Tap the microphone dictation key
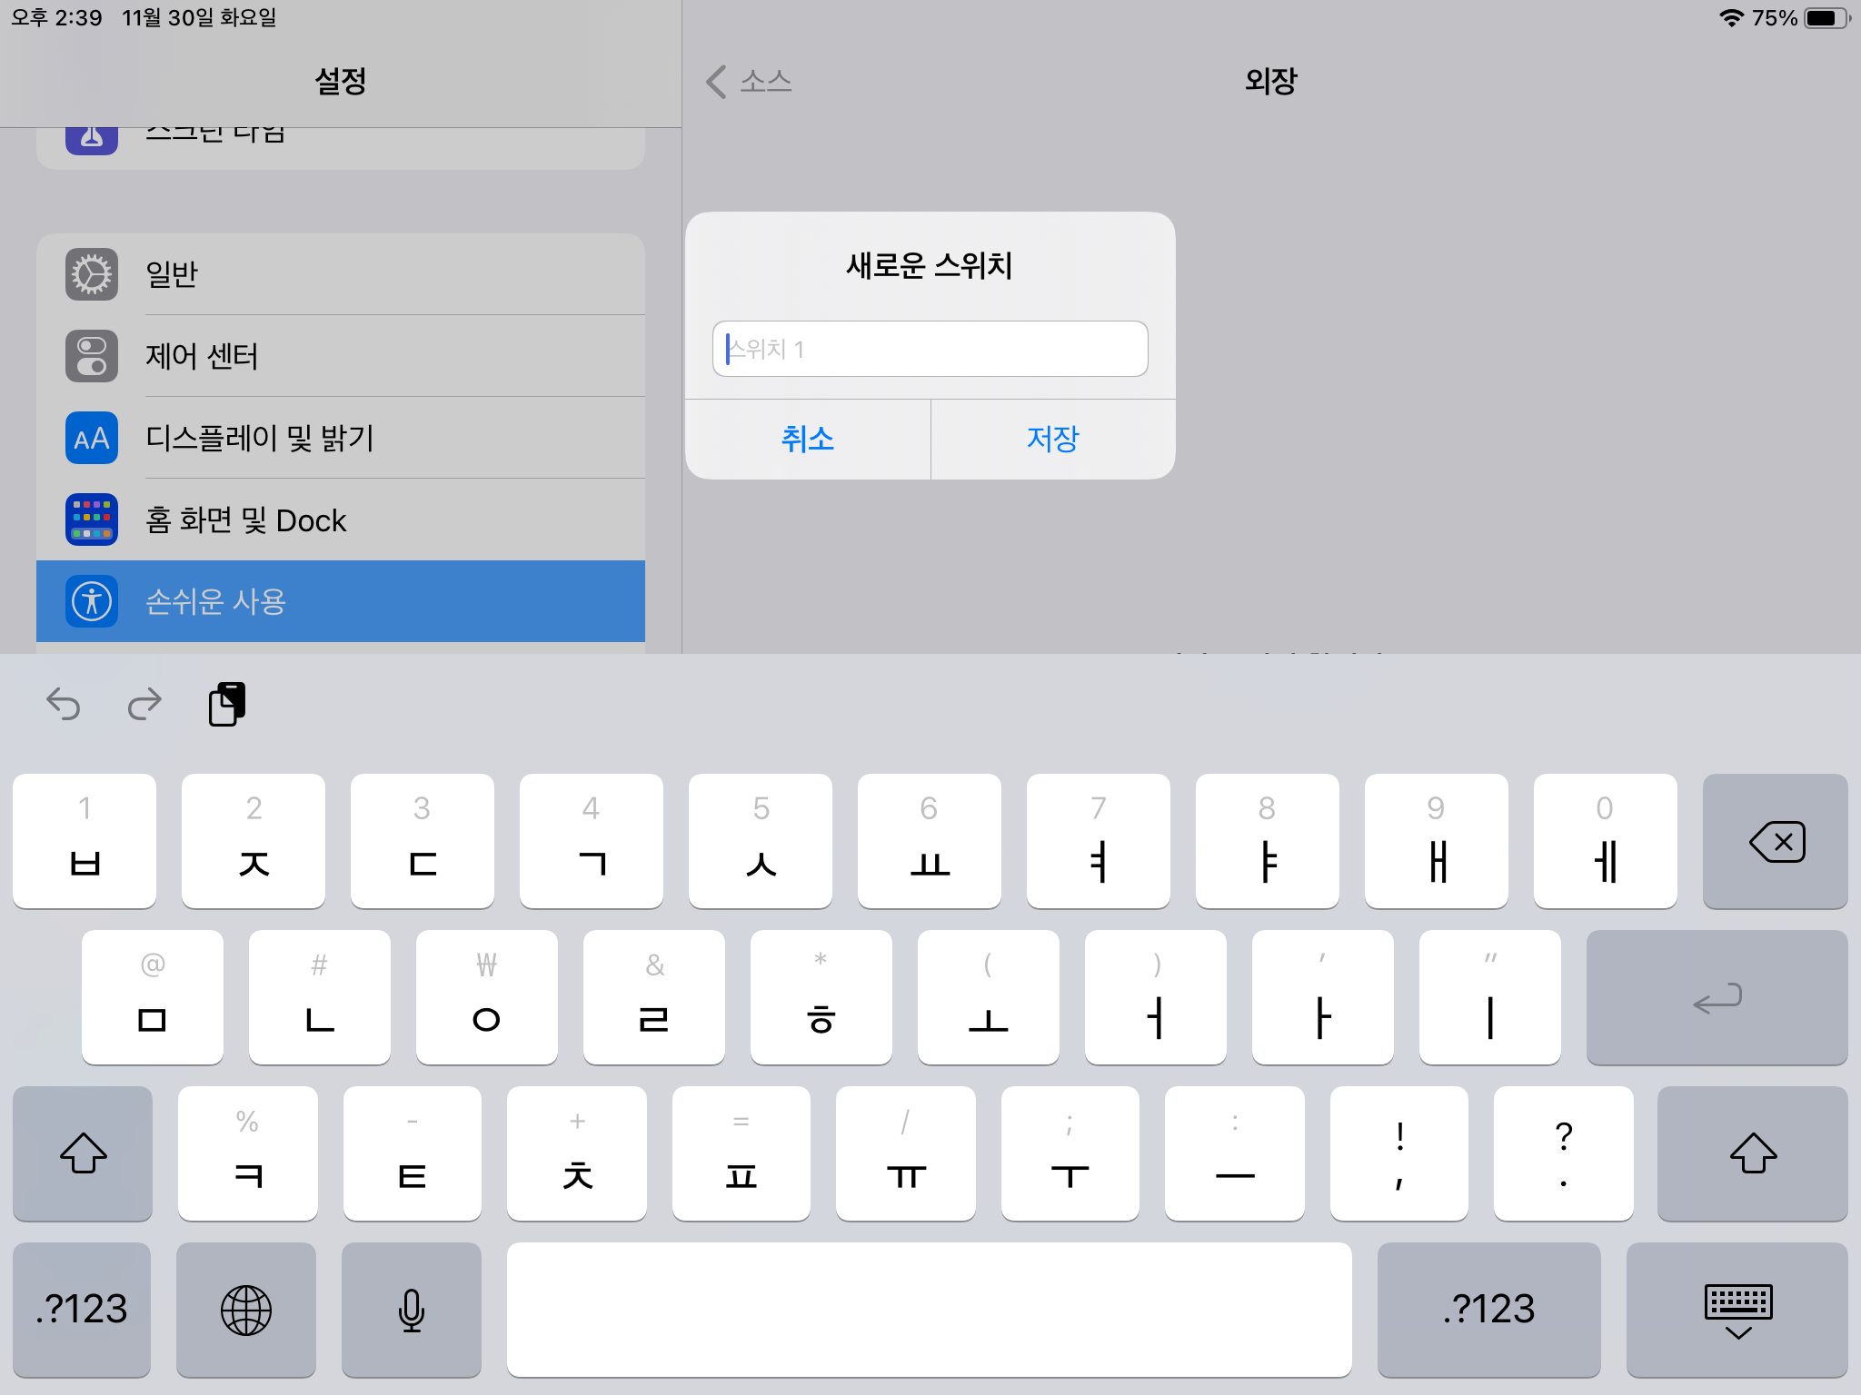This screenshot has height=1395, width=1861. (412, 1310)
